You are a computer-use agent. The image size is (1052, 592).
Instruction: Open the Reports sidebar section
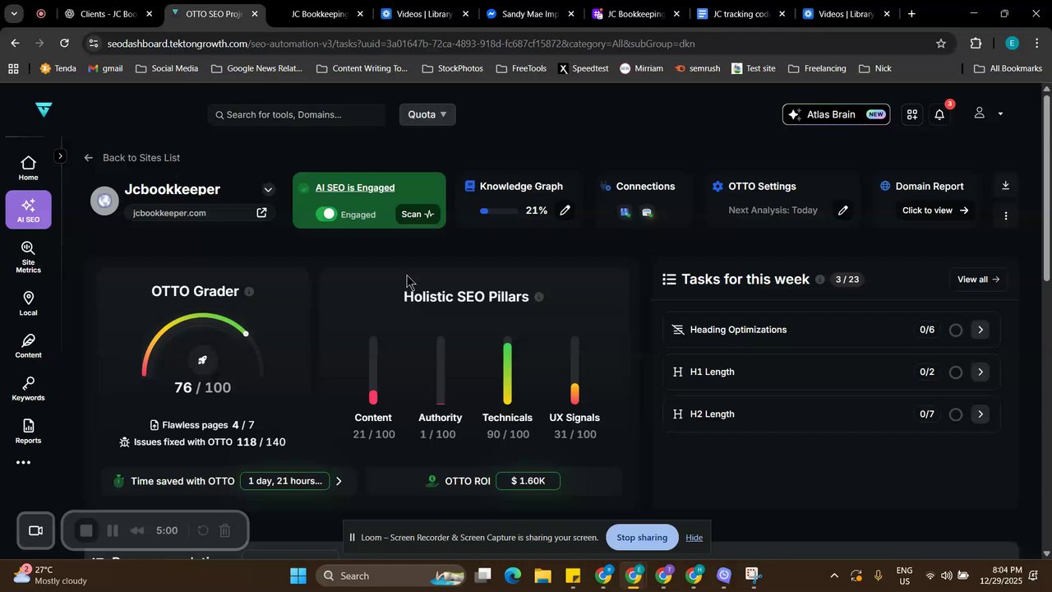[28, 432]
